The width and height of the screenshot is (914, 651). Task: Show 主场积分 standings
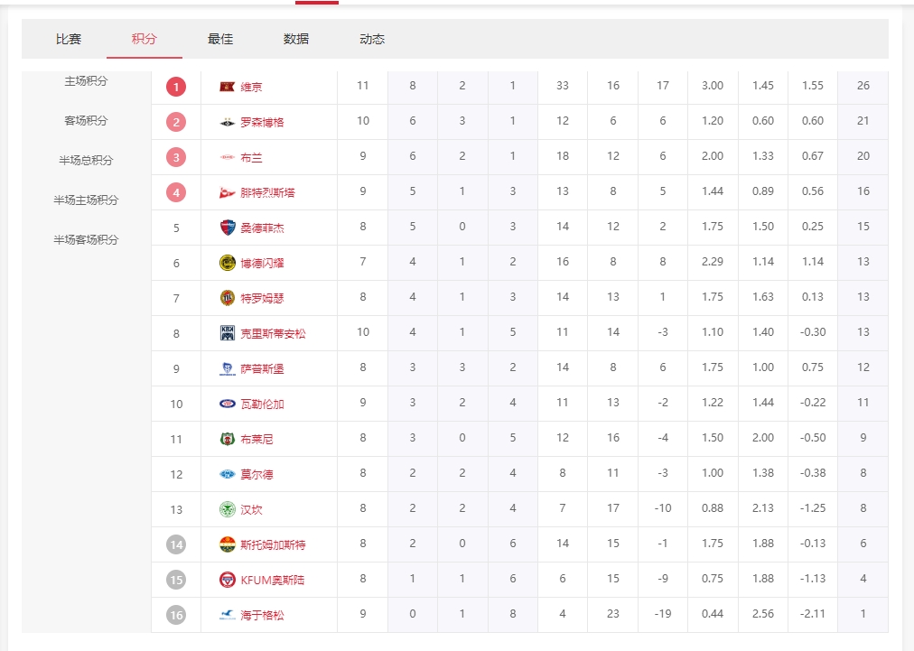(86, 81)
